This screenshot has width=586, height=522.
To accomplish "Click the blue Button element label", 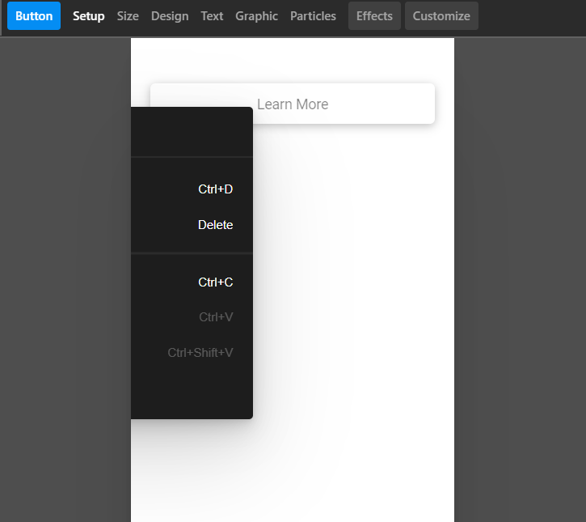I will coord(34,16).
